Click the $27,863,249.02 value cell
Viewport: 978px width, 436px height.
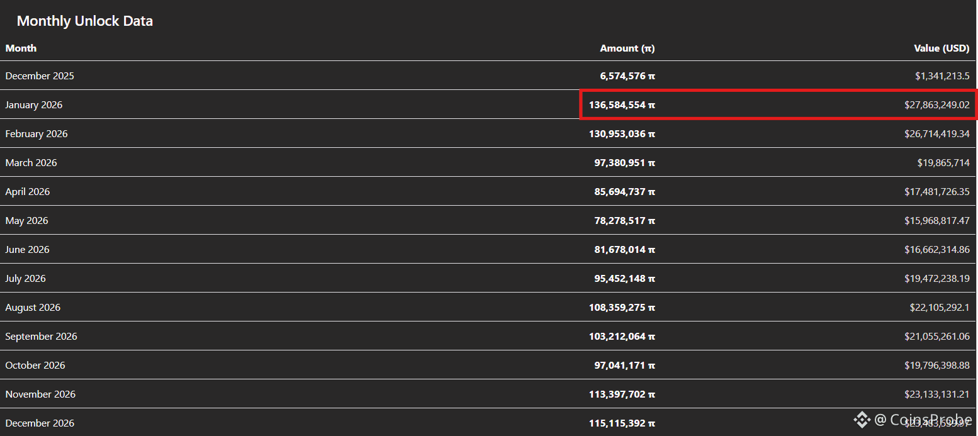936,105
